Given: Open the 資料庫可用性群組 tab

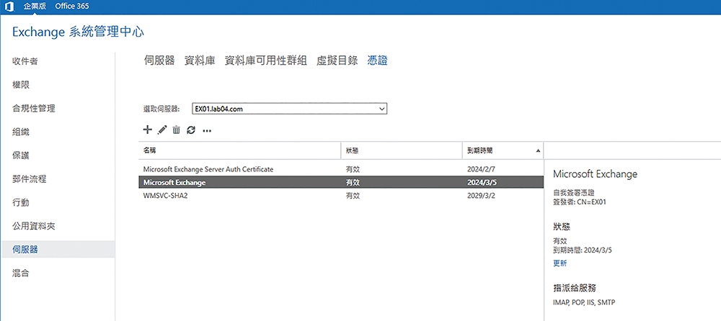Looking at the screenshot, I should [x=265, y=61].
